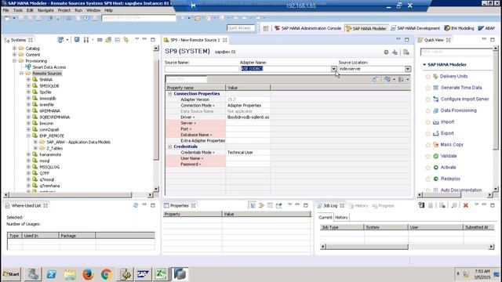502x282 pixels.
Task: Open the Project menu
Action: [x=64, y=10]
